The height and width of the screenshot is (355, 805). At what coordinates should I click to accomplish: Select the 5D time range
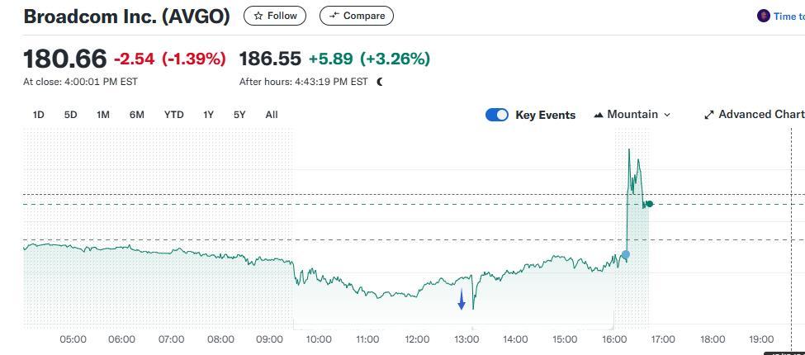pyautogui.click(x=70, y=115)
